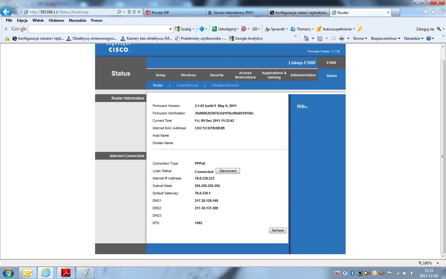This screenshot has height=279, width=446.
Task: Click the blue plus icon on the Google toolbar
Action: tap(202, 29)
